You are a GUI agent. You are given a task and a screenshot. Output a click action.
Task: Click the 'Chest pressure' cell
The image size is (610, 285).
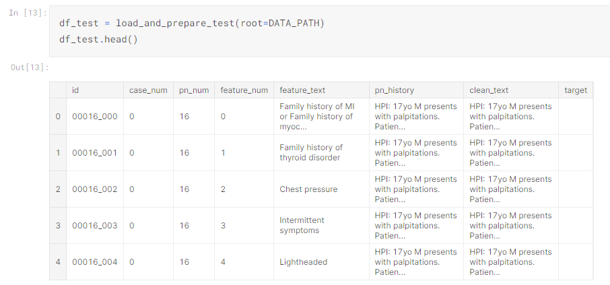321,189
